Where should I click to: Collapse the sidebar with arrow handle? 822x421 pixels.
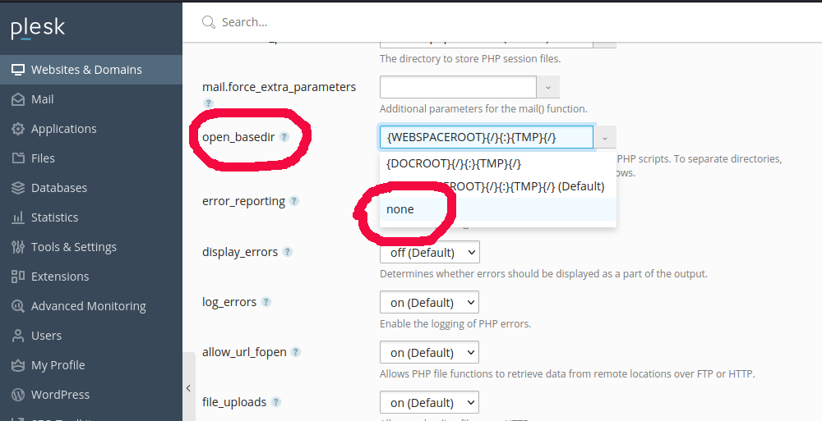188,388
